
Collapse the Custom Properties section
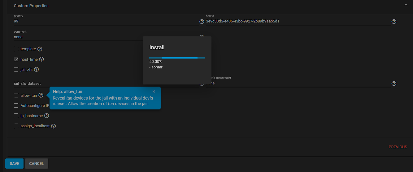pyautogui.click(x=406, y=5)
